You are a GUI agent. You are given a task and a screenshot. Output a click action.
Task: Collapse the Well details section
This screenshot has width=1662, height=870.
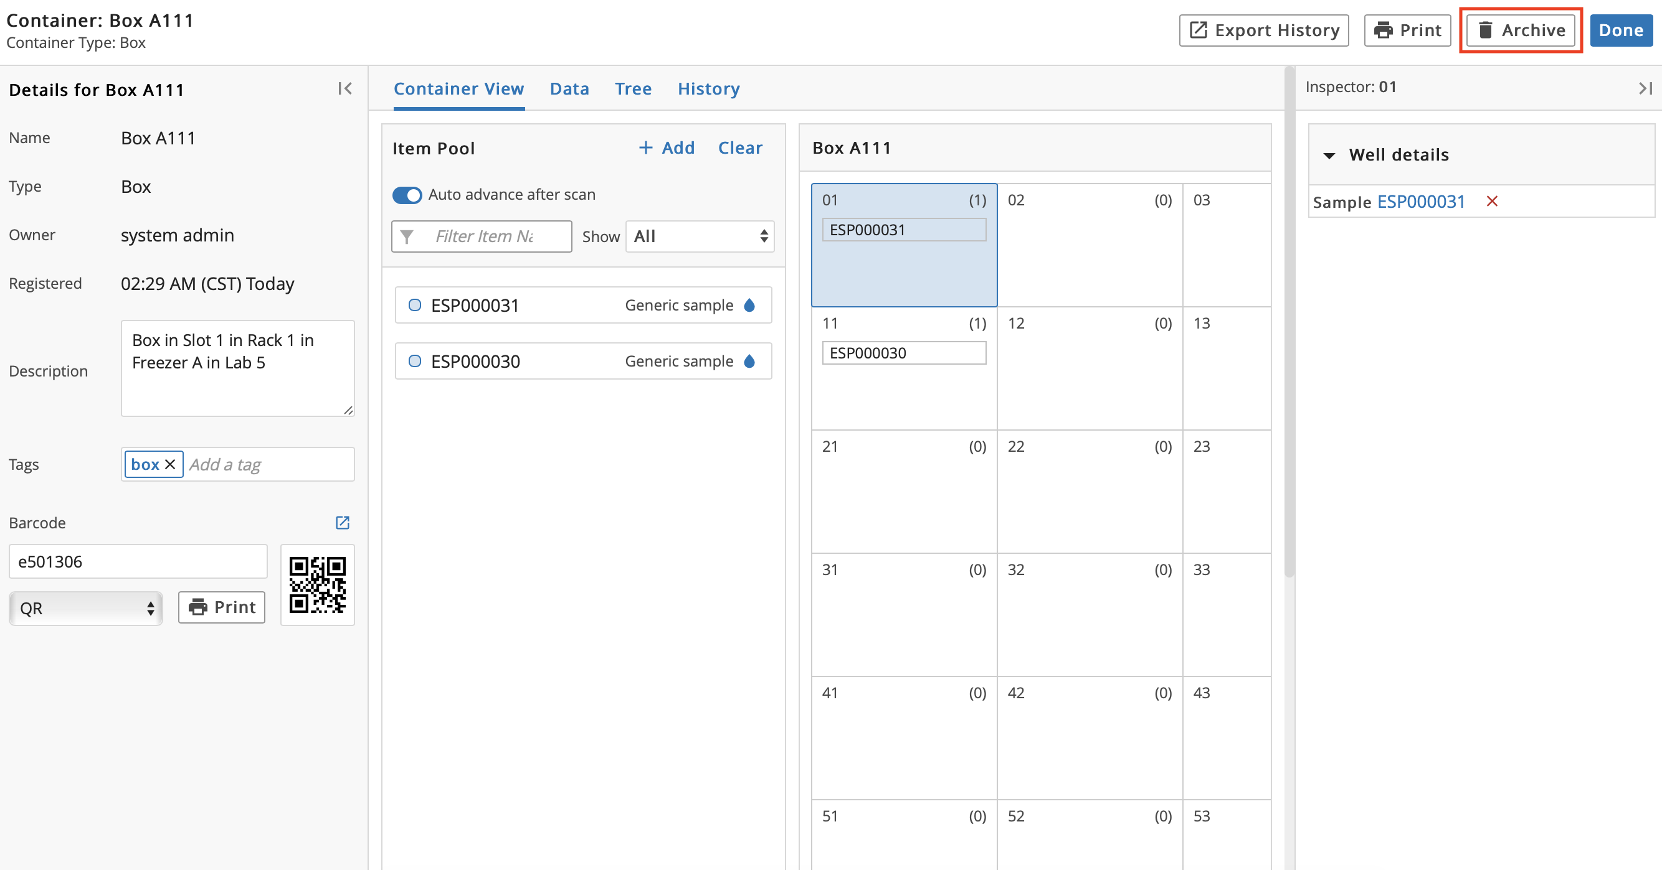1329,156
